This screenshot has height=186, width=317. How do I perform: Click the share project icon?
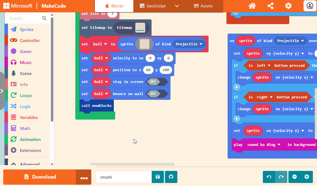271,6
